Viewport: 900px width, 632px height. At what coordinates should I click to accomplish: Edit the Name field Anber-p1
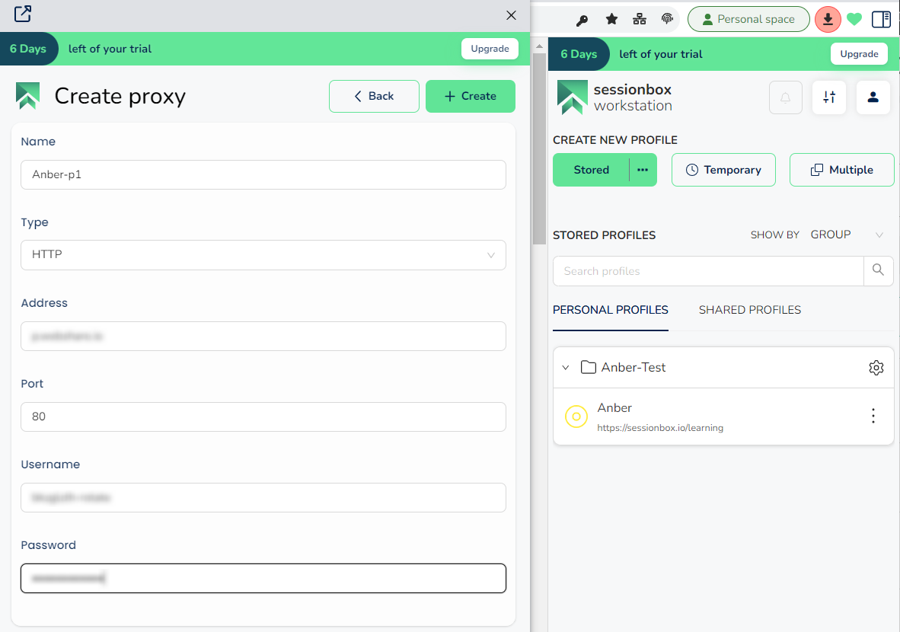coord(263,174)
